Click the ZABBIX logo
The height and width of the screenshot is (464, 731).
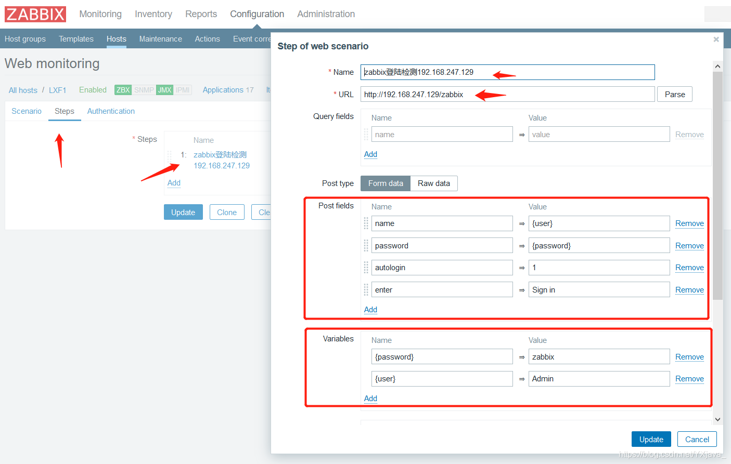[x=35, y=14]
